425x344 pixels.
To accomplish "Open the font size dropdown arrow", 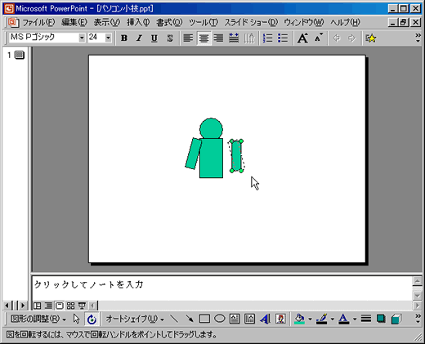I will click(108, 38).
